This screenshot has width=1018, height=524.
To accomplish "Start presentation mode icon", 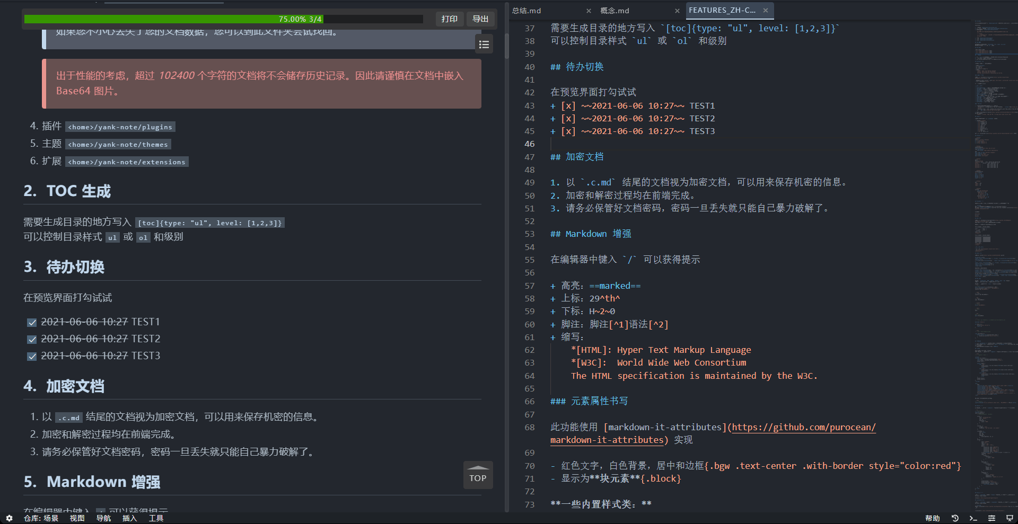I will coord(1010,518).
